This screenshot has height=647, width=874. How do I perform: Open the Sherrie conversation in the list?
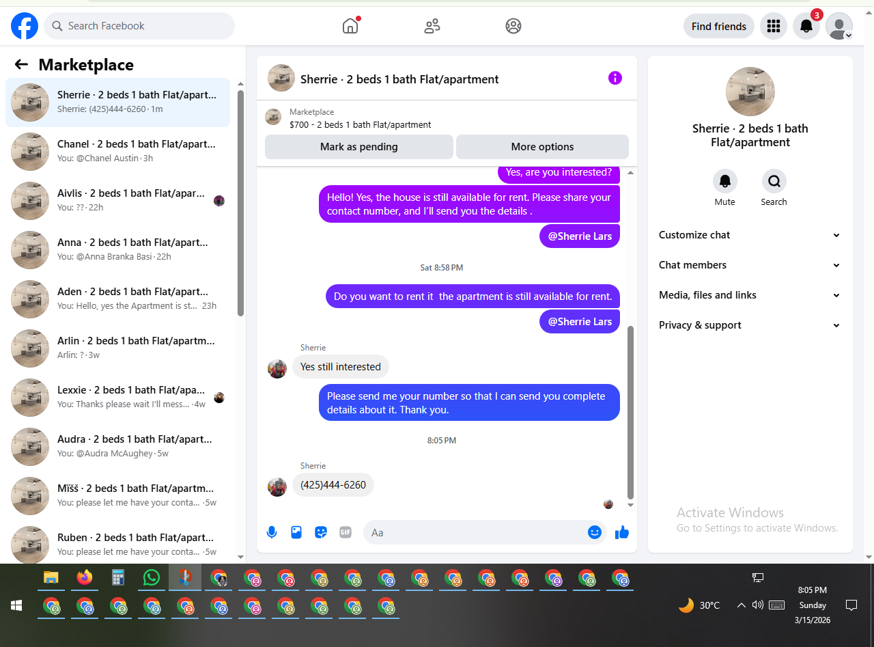[118, 102]
